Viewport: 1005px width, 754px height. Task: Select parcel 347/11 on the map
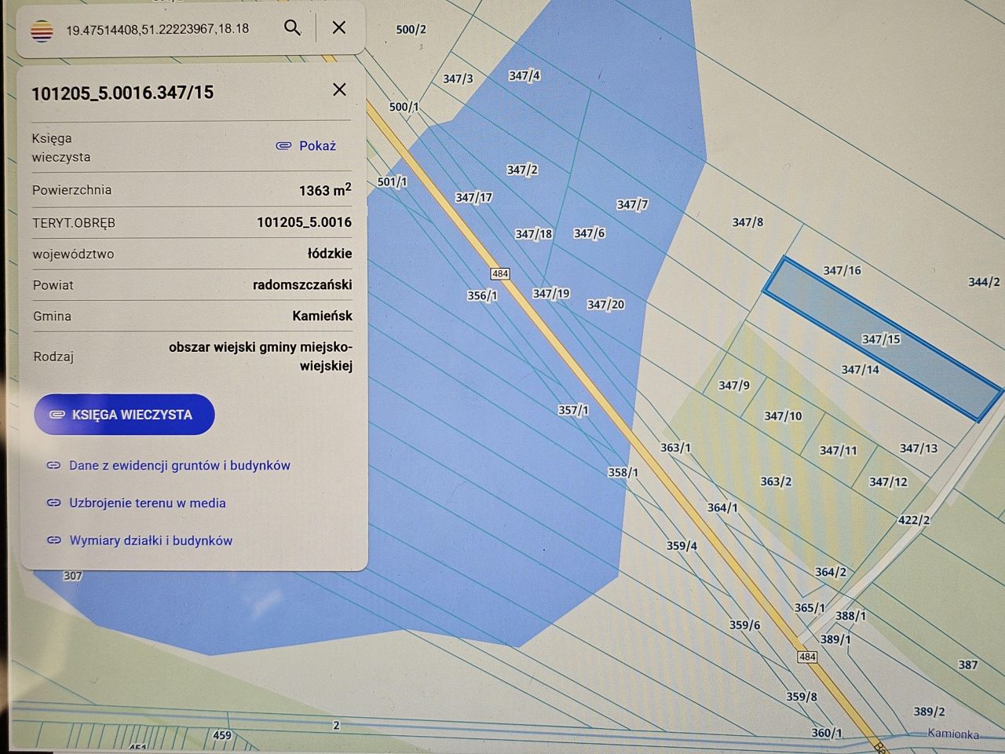[x=838, y=450]
